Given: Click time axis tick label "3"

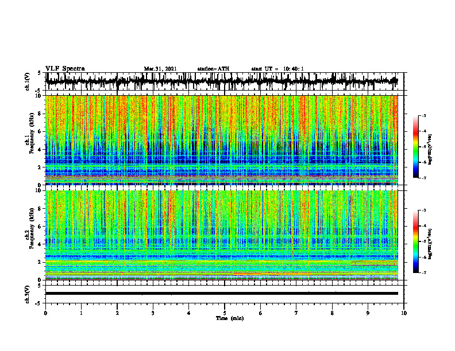Looking at the screenshot, I should click(153, 313).
